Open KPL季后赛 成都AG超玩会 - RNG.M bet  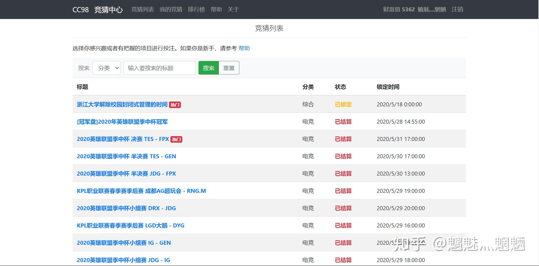(x=141, y=191)
